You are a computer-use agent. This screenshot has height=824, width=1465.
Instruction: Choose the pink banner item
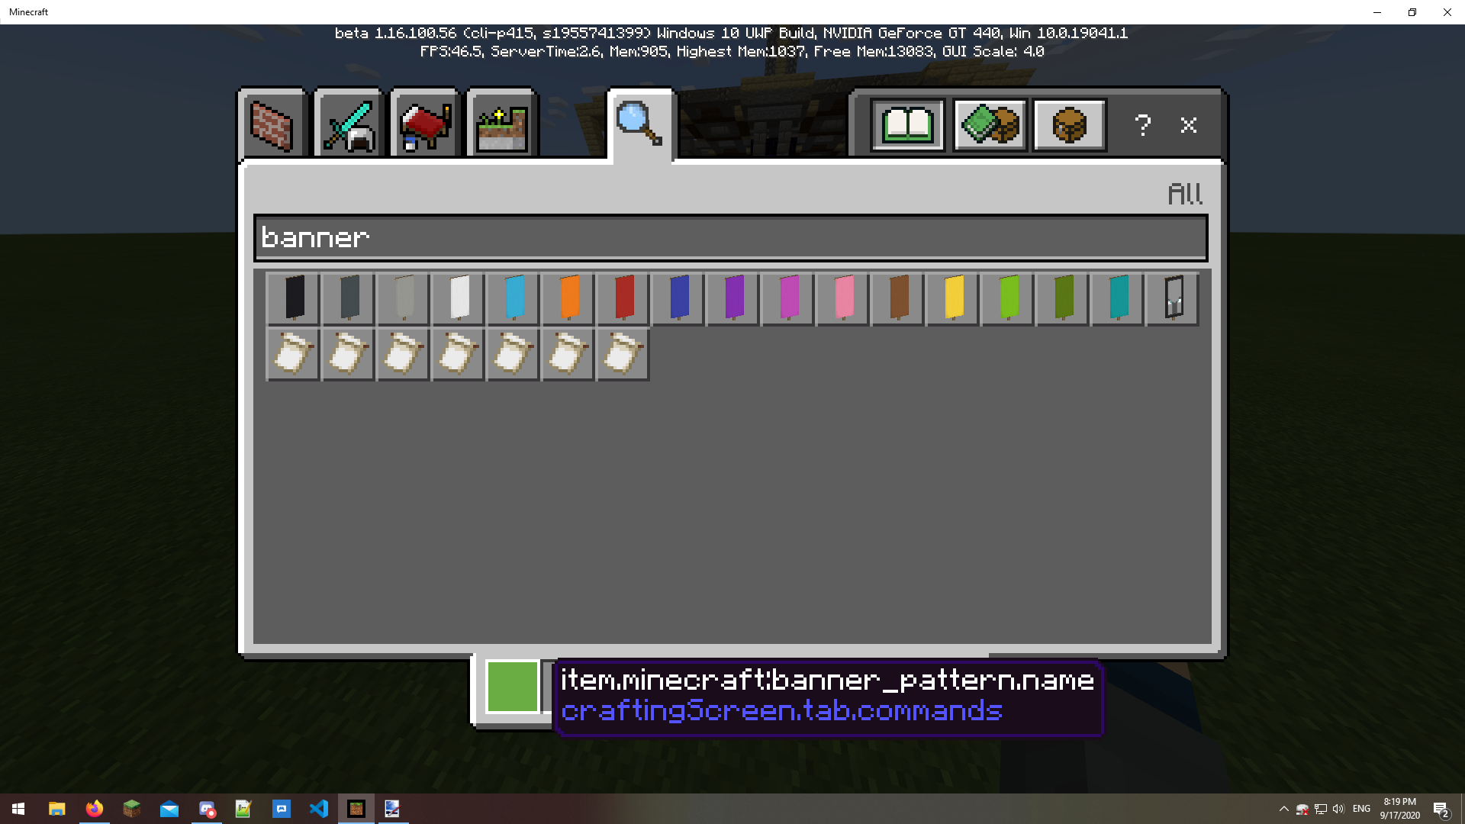point(843,298)
